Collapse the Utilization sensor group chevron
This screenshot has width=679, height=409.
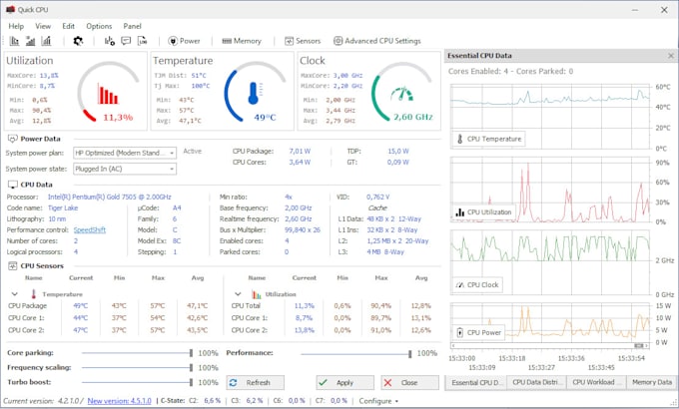pos(238,294)
